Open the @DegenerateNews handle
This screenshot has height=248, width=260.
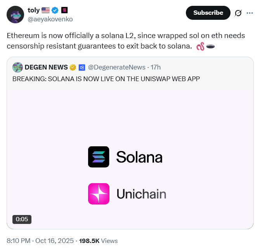[x=118, y=68]
